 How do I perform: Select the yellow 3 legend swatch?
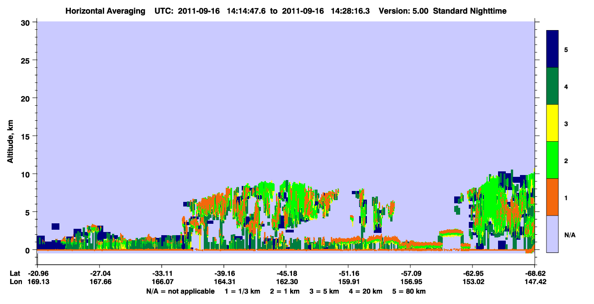(552, 123)
